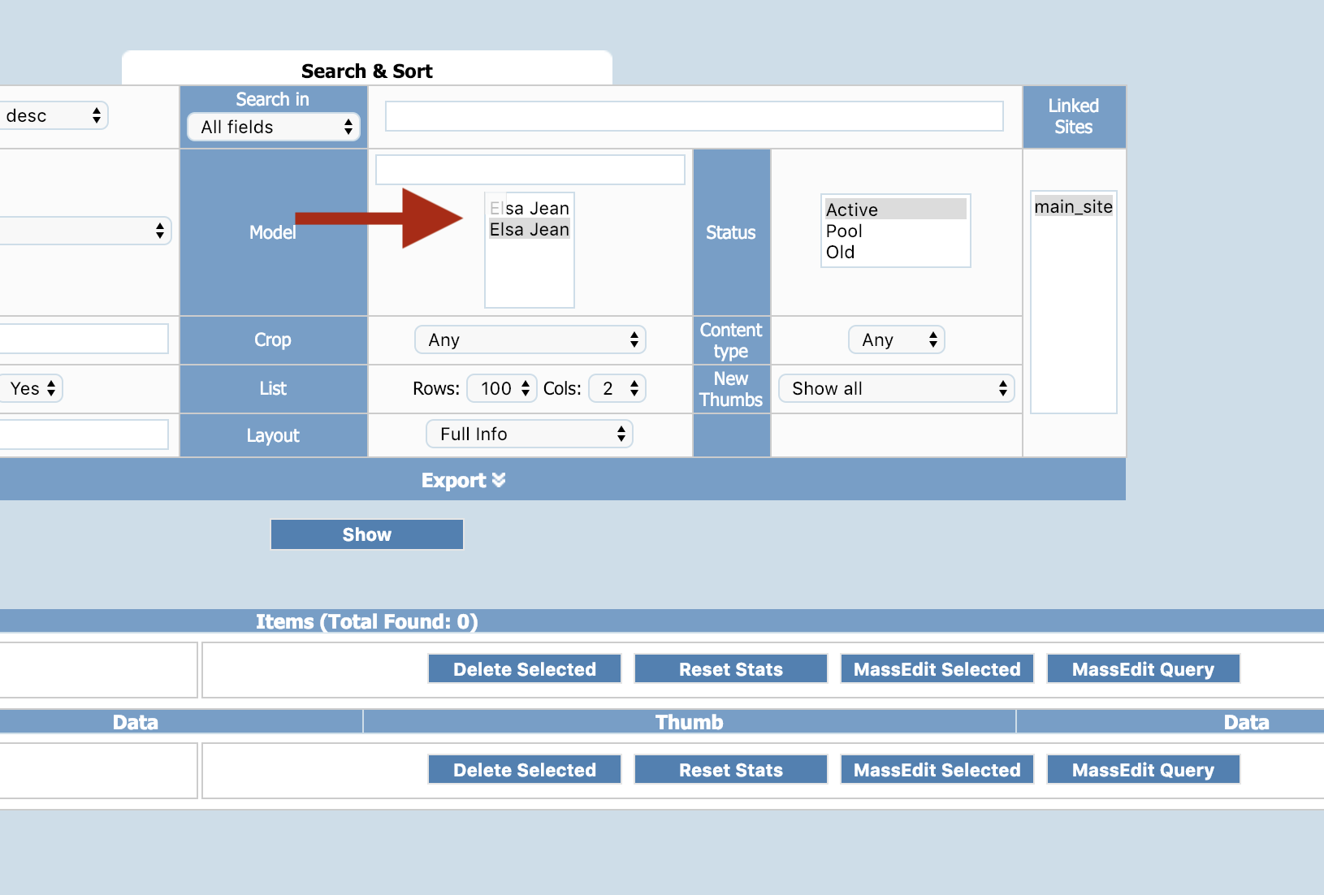1324x895 pixels.
Task: Open the Yes dropdown
Action: (31, 388)
